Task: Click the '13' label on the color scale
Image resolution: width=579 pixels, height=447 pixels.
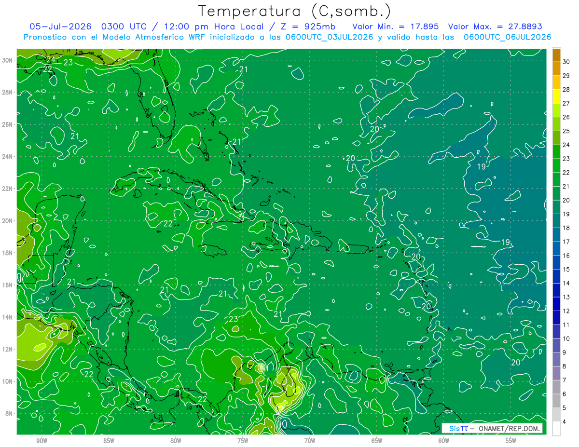Action: pyautogui.click(x=566, y=297)
